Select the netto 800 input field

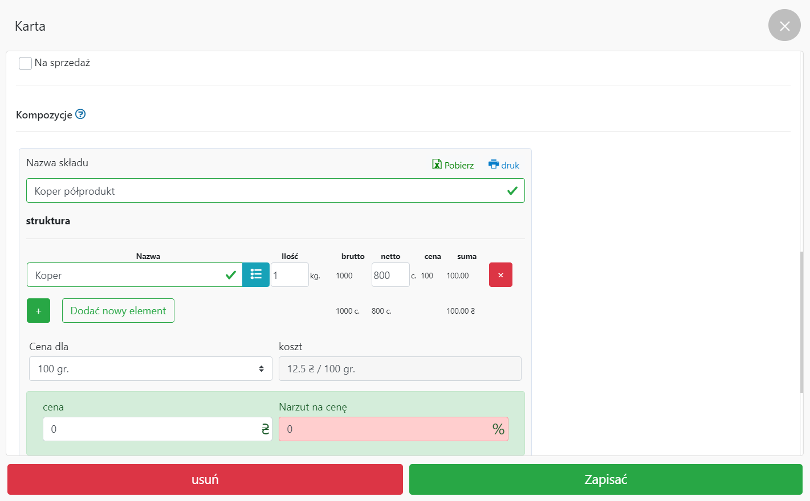[x=390, y=275]
